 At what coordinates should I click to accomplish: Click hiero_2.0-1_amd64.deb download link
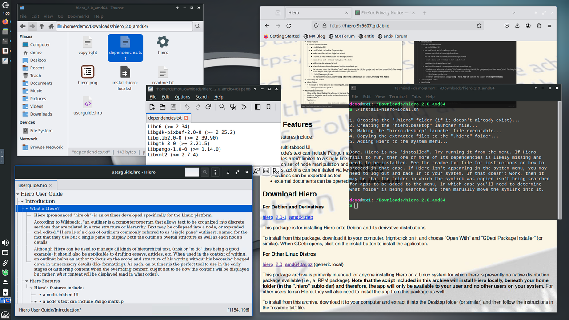point(288,217)
